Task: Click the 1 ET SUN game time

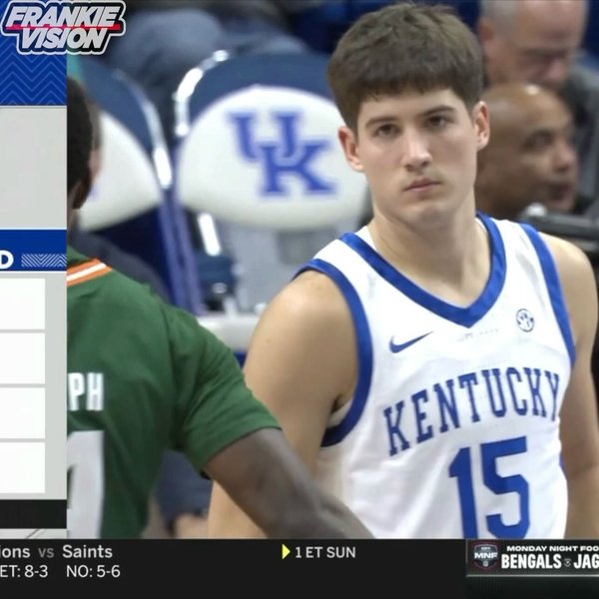Action: tap(325, 552)
